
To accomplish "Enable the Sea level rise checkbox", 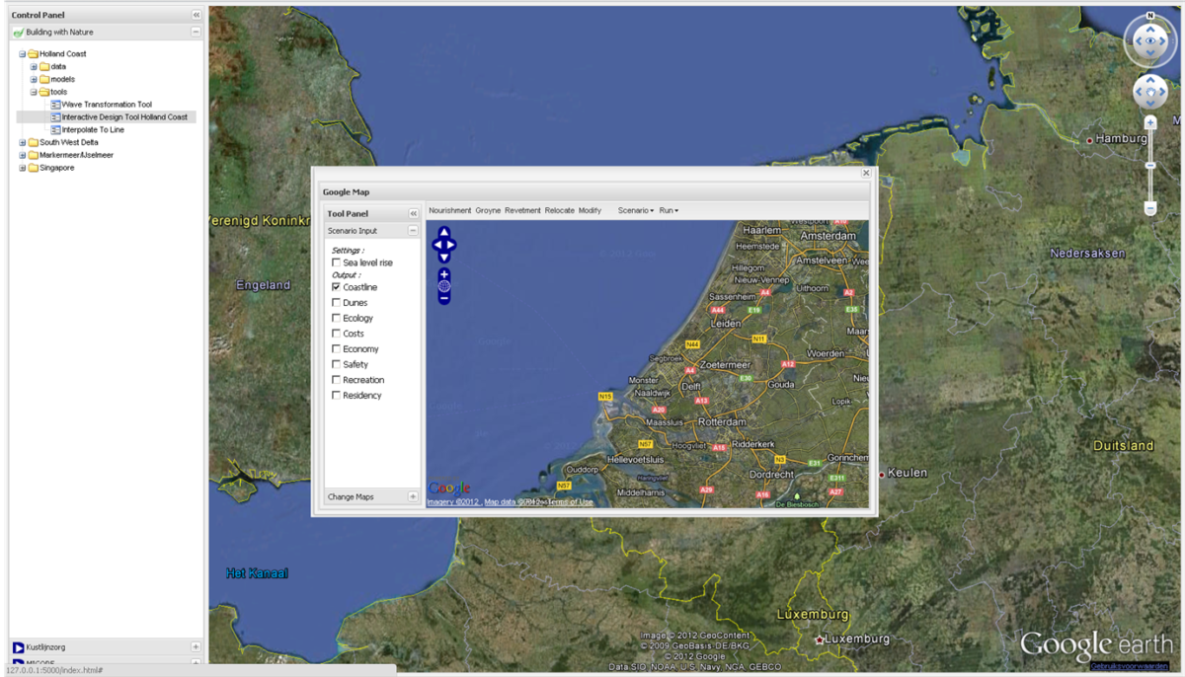I will click(336, 263).
